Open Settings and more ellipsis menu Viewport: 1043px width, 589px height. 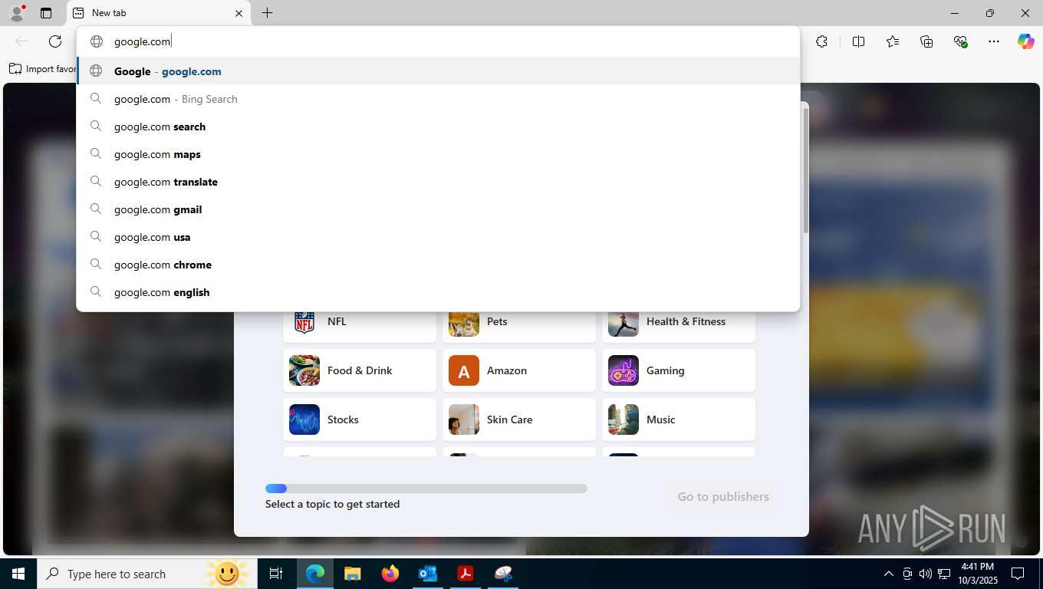pos(994,41)
